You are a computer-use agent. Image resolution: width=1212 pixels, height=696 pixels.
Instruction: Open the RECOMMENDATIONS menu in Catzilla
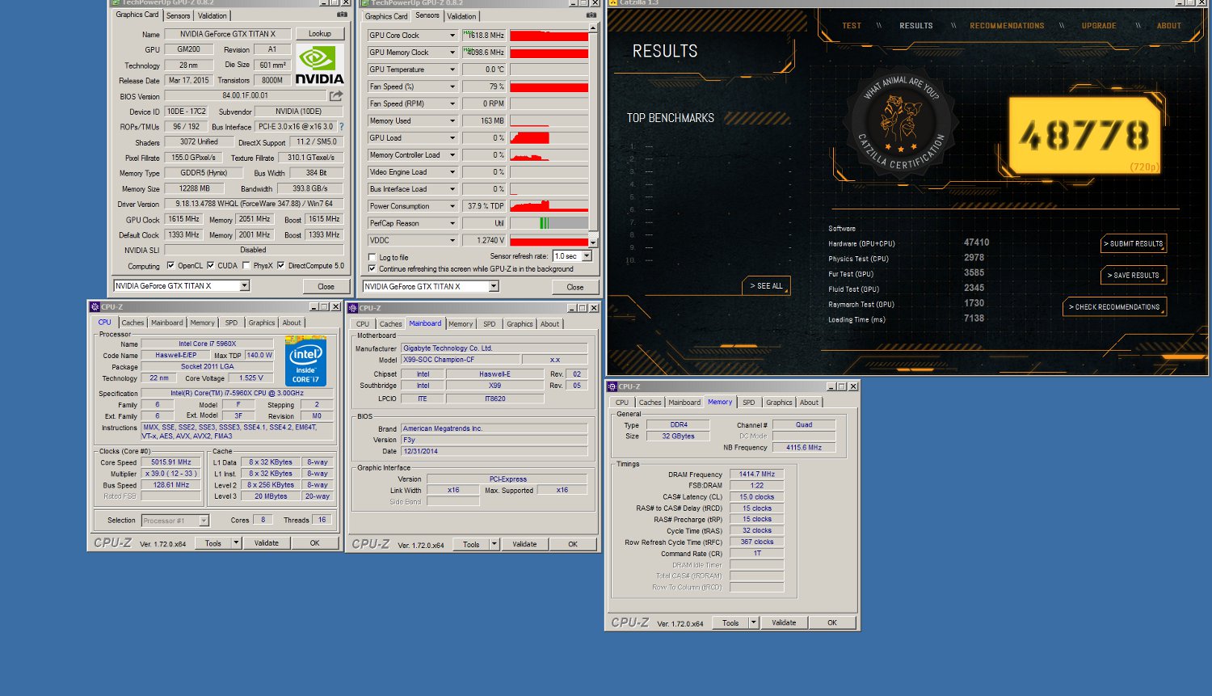point(1007,26)
